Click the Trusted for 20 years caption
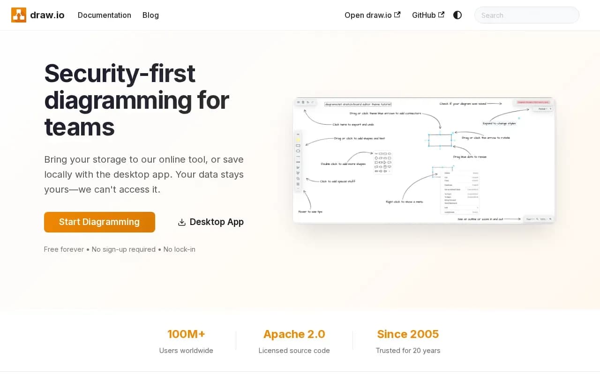Image resolution: width=600 pixels, height=375 pixels. (408, 351)
